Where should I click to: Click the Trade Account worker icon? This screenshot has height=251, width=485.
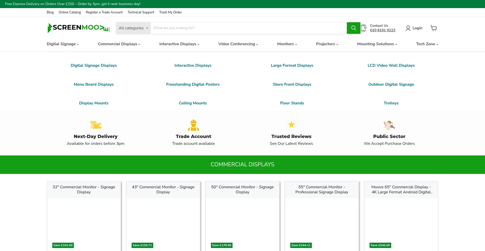193,125
